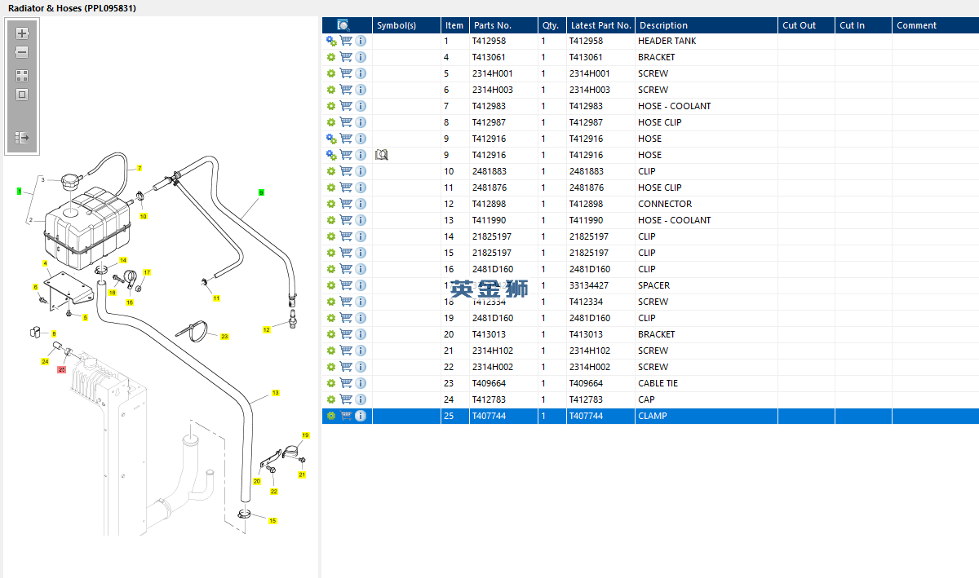
Task: Add SCREW 2314H102 to cart
Action: [346, 351]
